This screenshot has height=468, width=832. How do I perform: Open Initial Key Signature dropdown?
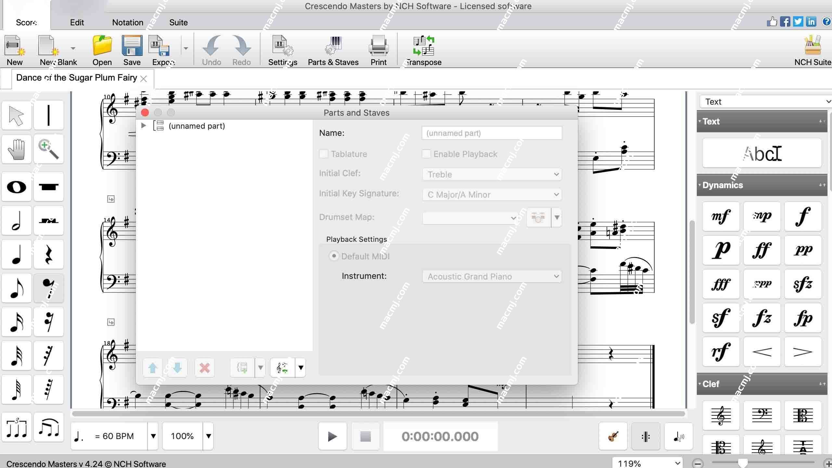point(492,194)
